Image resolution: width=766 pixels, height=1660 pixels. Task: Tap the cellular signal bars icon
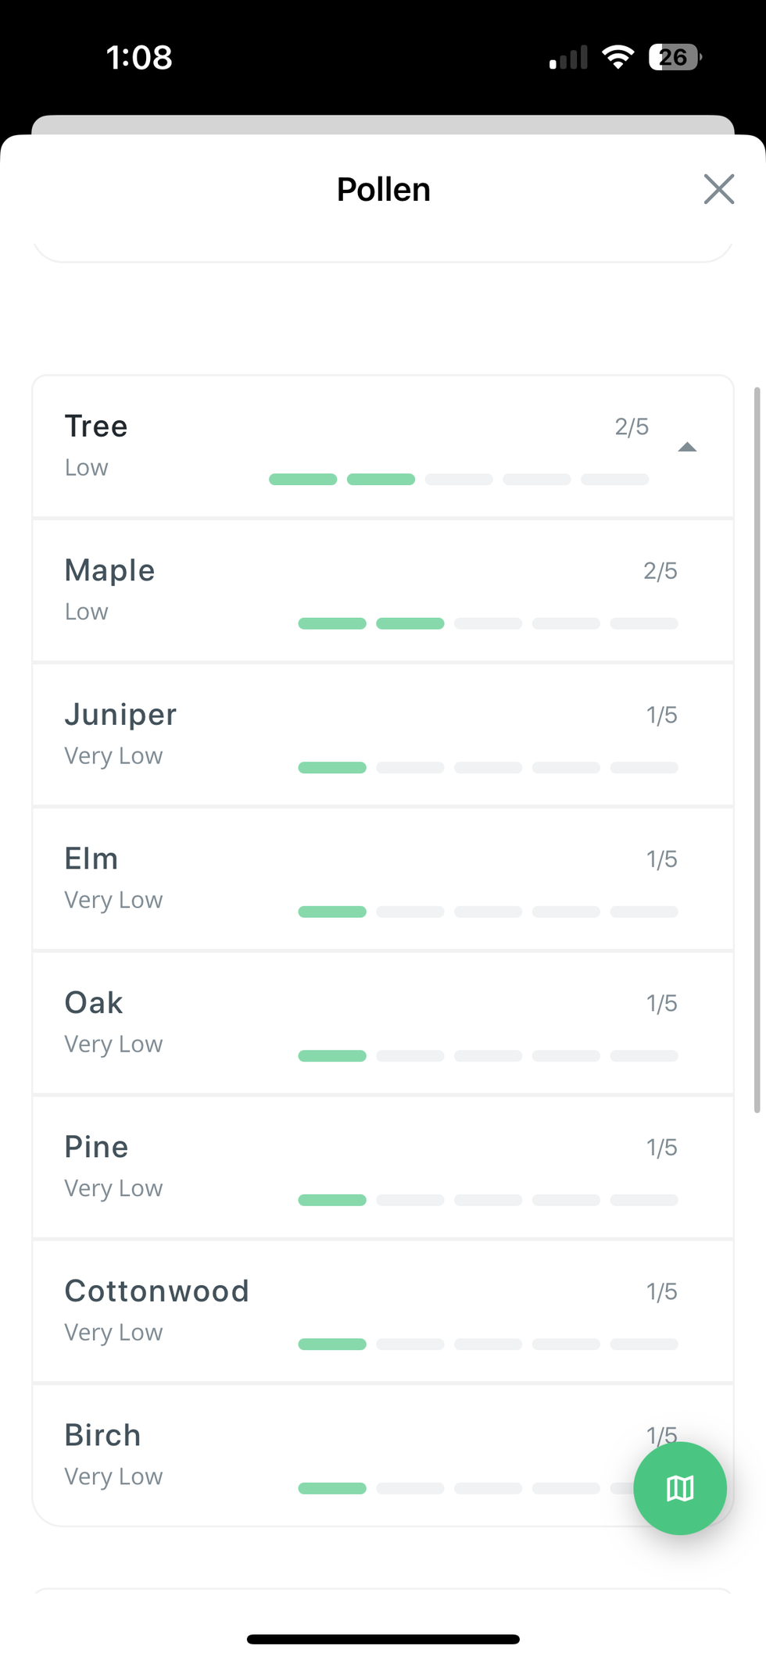click(568, 58)
